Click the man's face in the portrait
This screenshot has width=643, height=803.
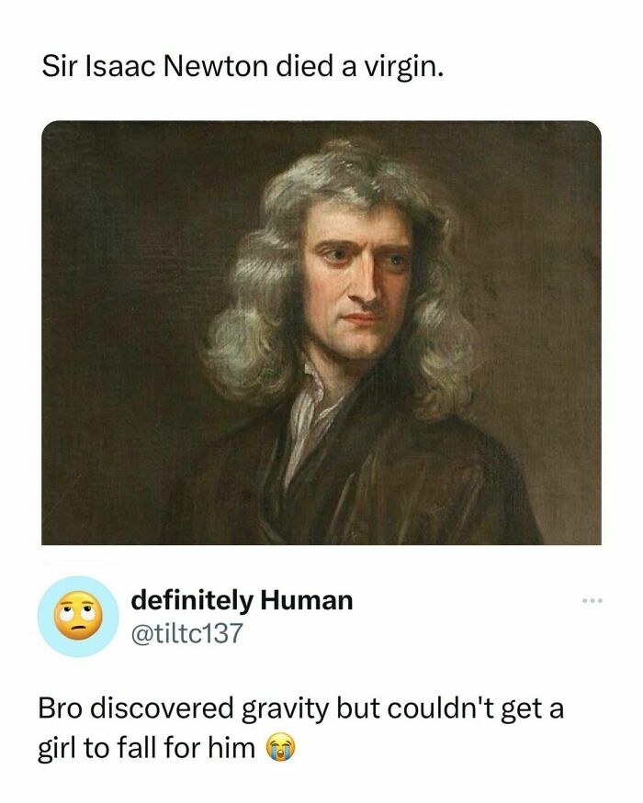tap(359, 284)
